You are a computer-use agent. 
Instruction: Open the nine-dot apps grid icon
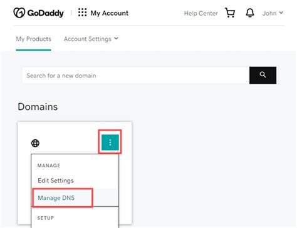82,12
